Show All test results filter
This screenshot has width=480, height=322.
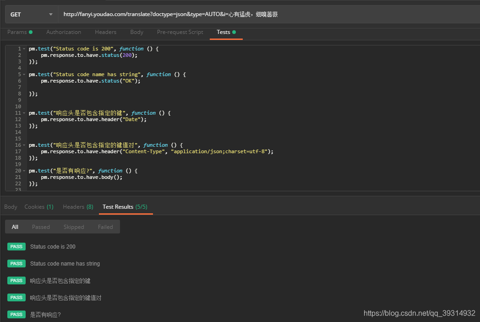(x=15, y=227)
